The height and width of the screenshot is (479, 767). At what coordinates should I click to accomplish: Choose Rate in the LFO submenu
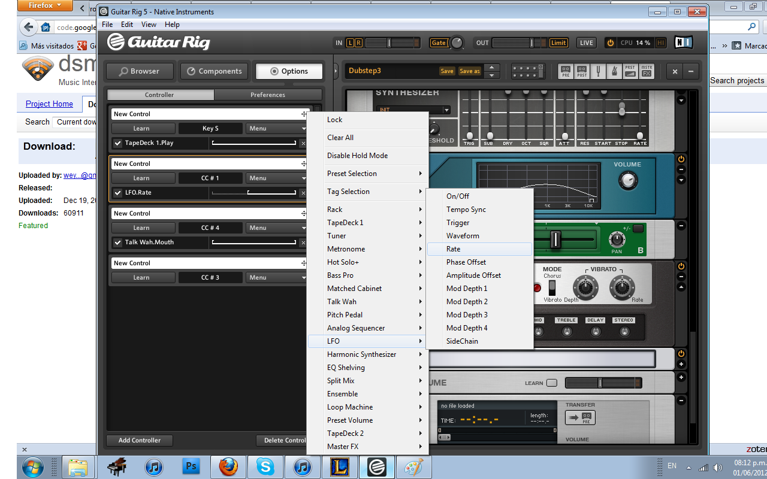479,249
